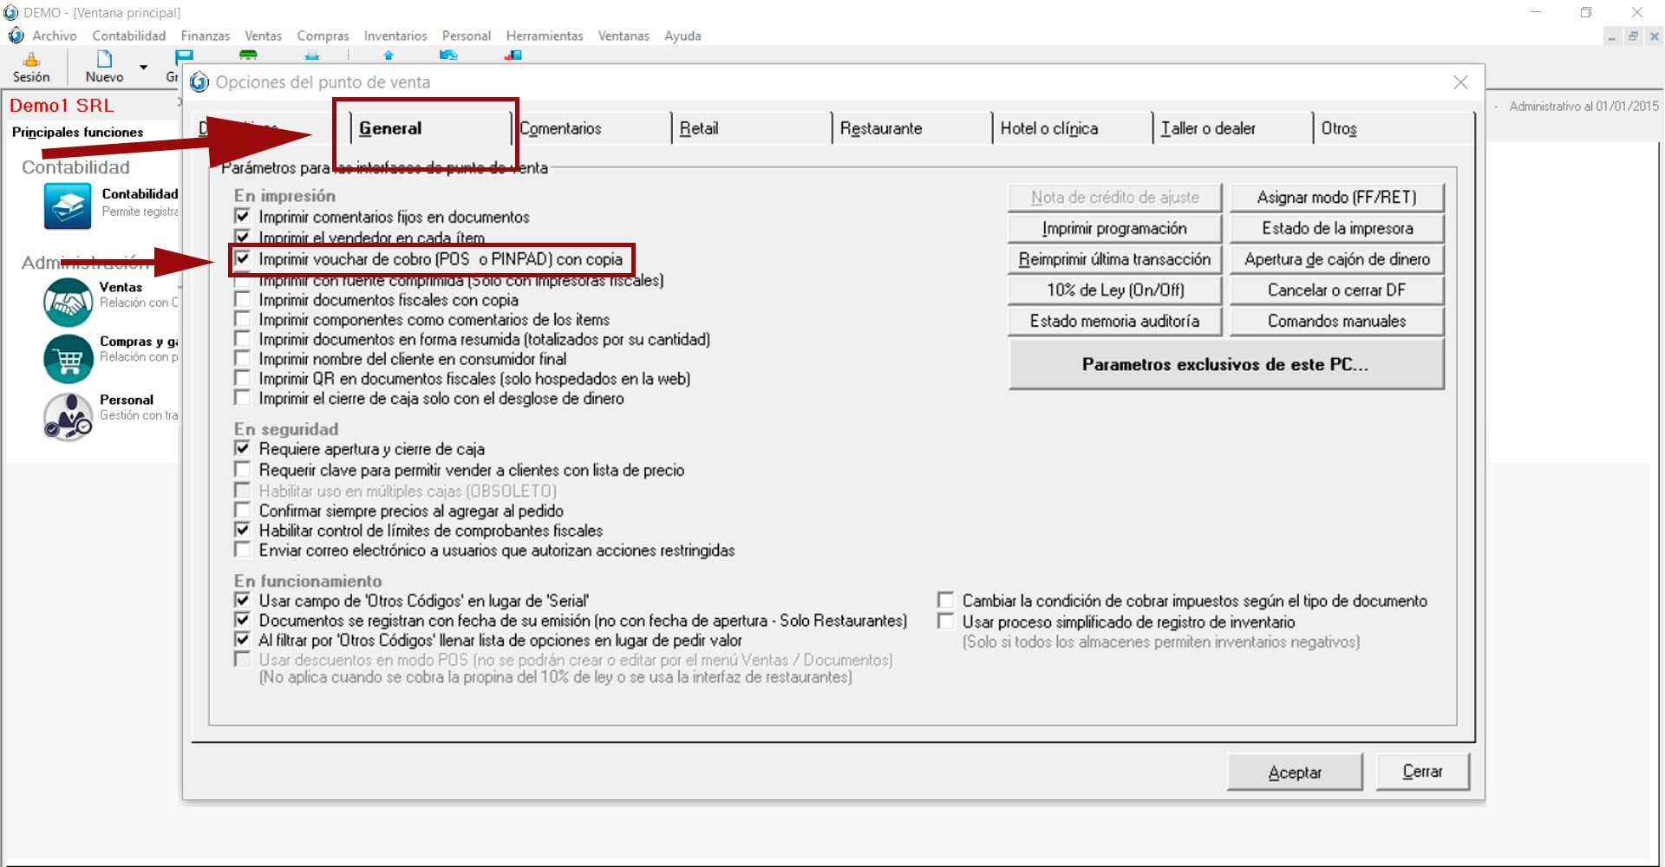Open the Compras shopping cart icon
The width and height of the screenshot is (1665, 867).
point(68,358)
